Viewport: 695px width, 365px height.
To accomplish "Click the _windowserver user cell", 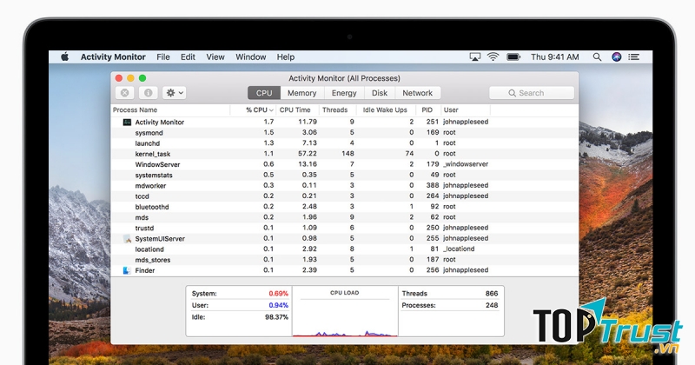I will point(466,164).
